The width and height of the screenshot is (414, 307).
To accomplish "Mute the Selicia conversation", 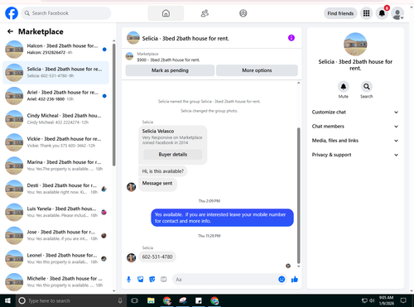I will 344,87.
